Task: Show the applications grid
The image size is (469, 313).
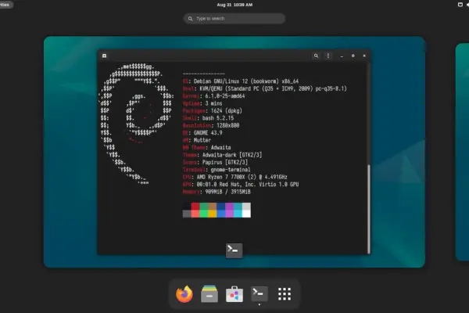Action: click(285, 294)
